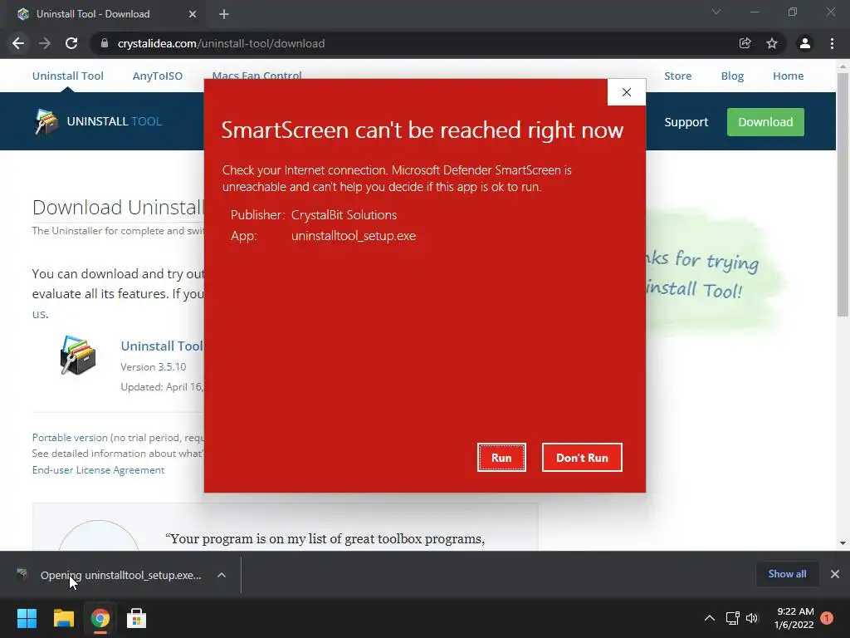Open the End-user License Agreement link
This screenshot has height=638, width=850.
[x=98, y=470]
